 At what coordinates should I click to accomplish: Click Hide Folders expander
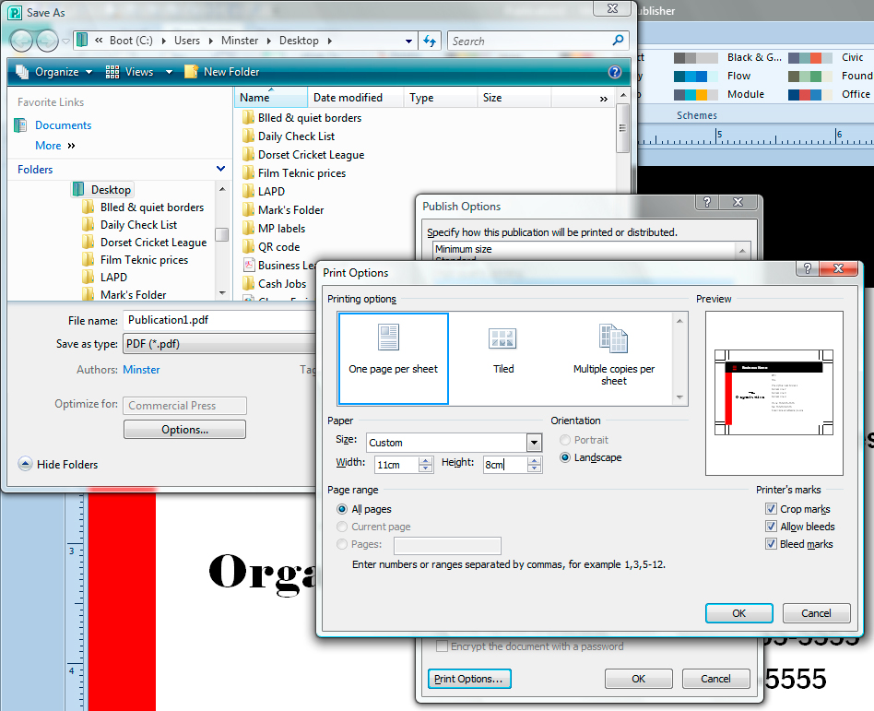(x=25, y=465)
